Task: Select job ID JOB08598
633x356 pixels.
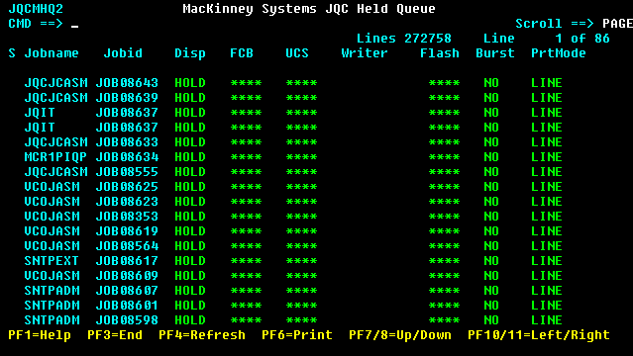Action: [127, 320]
